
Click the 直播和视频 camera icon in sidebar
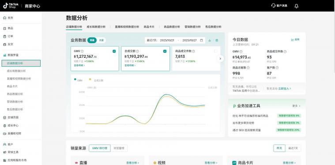pyautogui.click(x=5, y=134)
